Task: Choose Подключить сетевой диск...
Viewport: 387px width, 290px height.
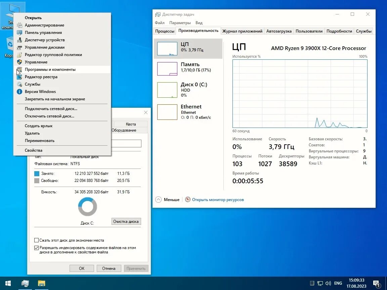Action: click(x=62, y=109)
